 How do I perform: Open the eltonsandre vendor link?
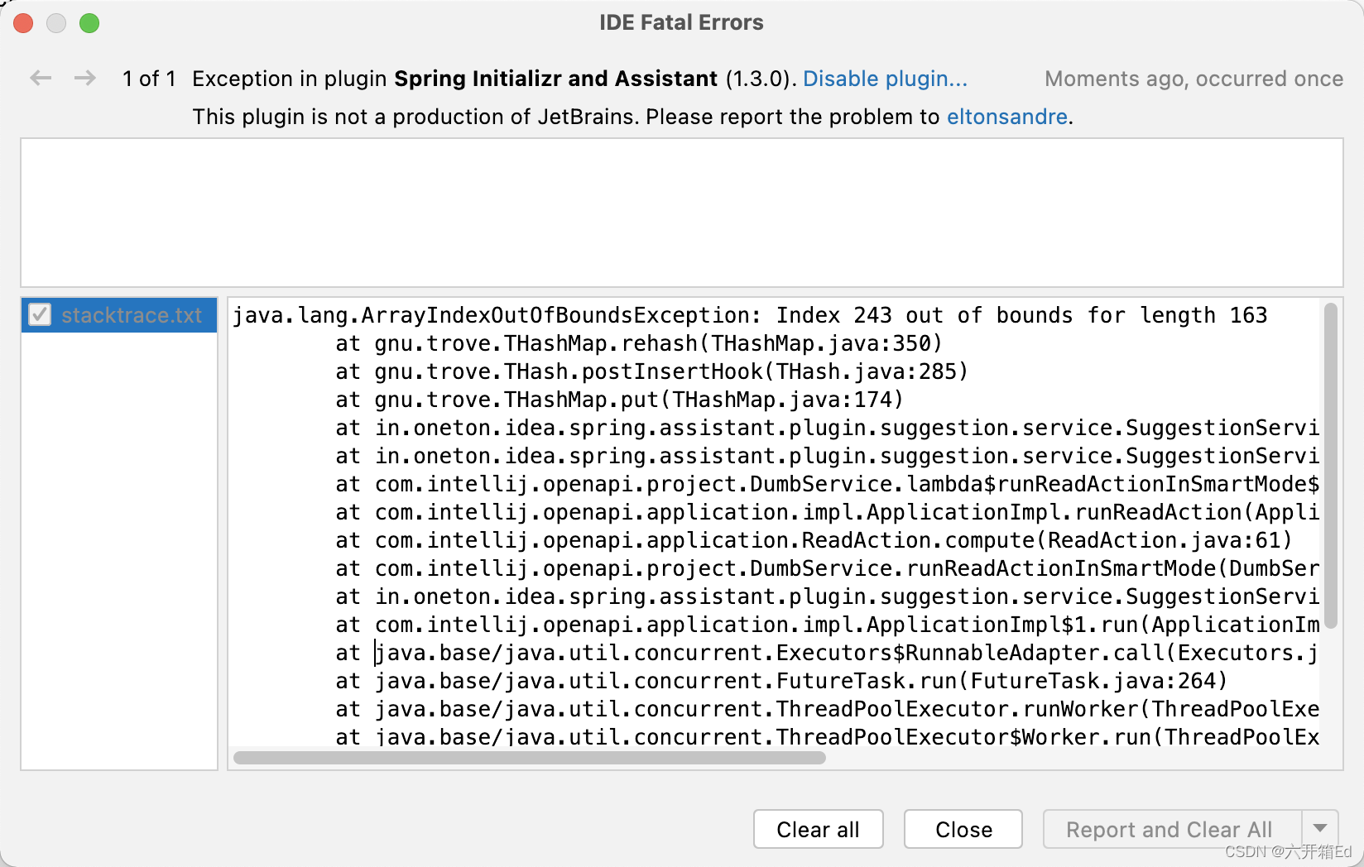1006,117
